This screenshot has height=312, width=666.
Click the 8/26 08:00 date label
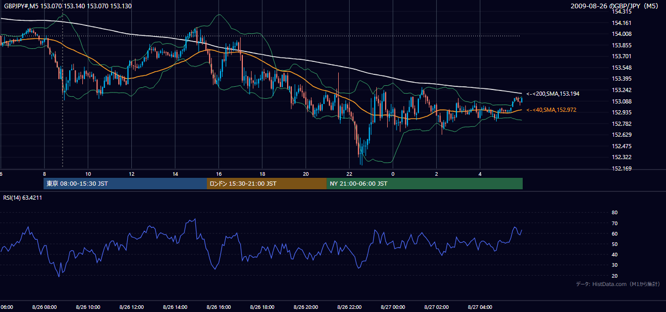(x=45, y=307)
